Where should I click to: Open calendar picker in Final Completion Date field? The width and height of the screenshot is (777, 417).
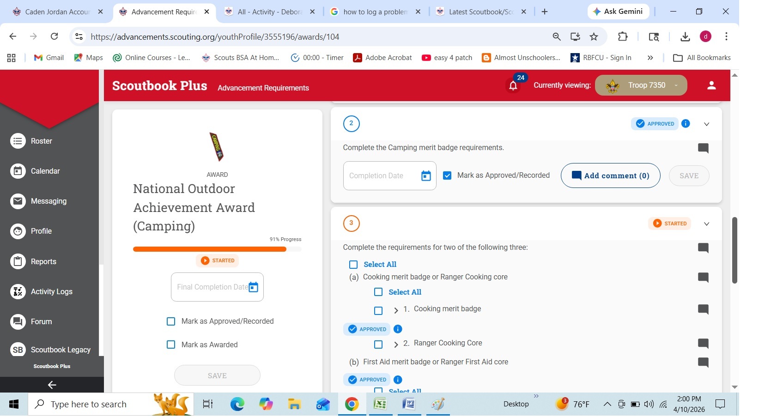click(253, 287)
